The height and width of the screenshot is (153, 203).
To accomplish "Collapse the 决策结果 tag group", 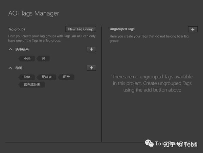I will click(x=10, y=49).
